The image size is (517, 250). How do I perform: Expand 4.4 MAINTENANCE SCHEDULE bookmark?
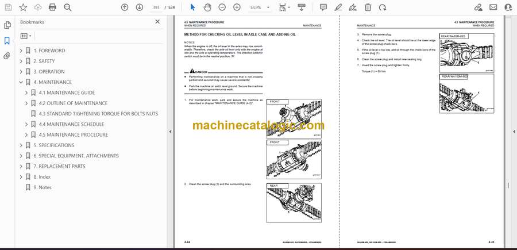pyautogui.click(x=26, y=124)
